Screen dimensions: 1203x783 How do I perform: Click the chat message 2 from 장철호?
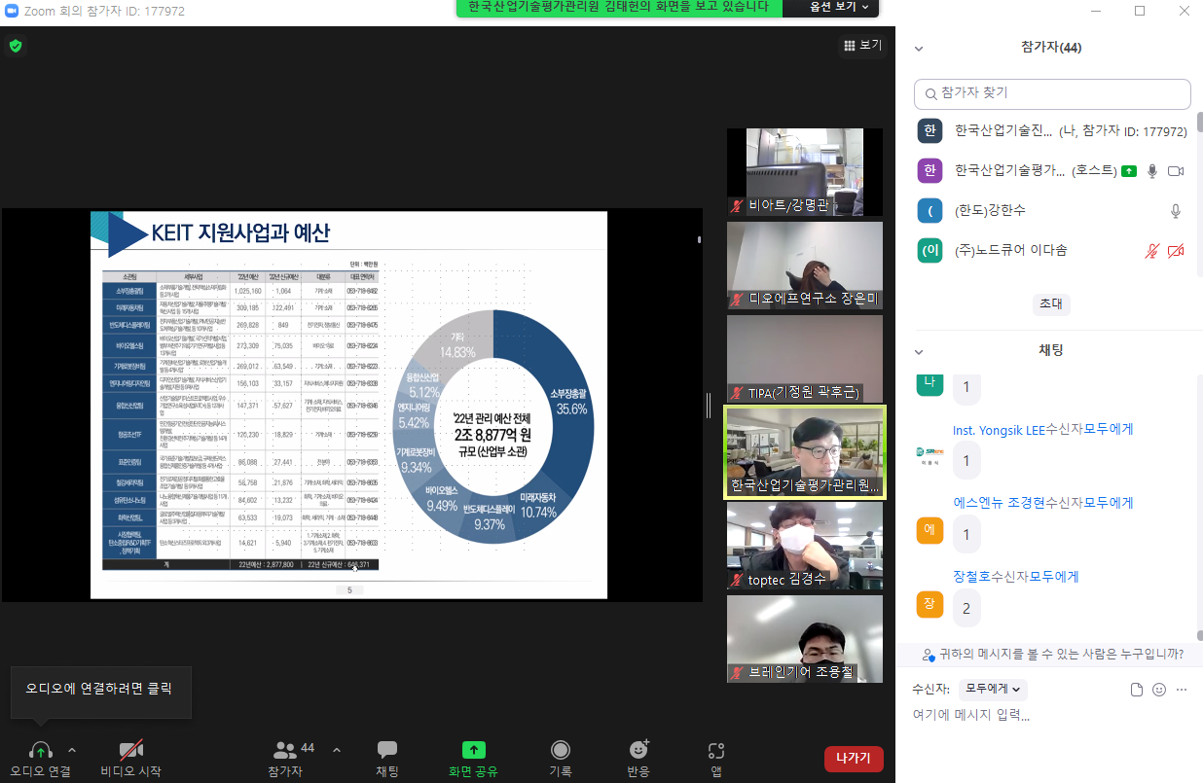[x=966, y=608]
